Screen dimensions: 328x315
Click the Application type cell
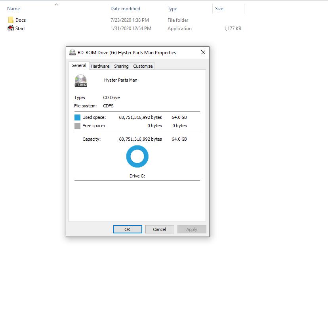click(179, 29)
